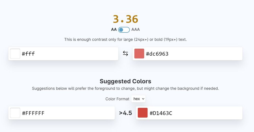Click the AA level label
Viewport: 254px width, 132px height.
pos(114,30)
